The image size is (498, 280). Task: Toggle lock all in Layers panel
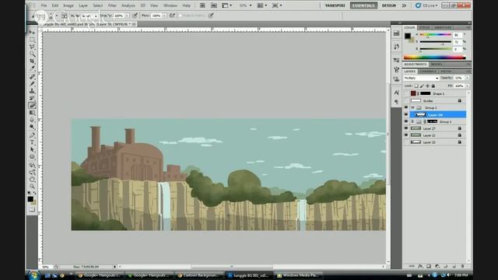(x=433, y=86)
